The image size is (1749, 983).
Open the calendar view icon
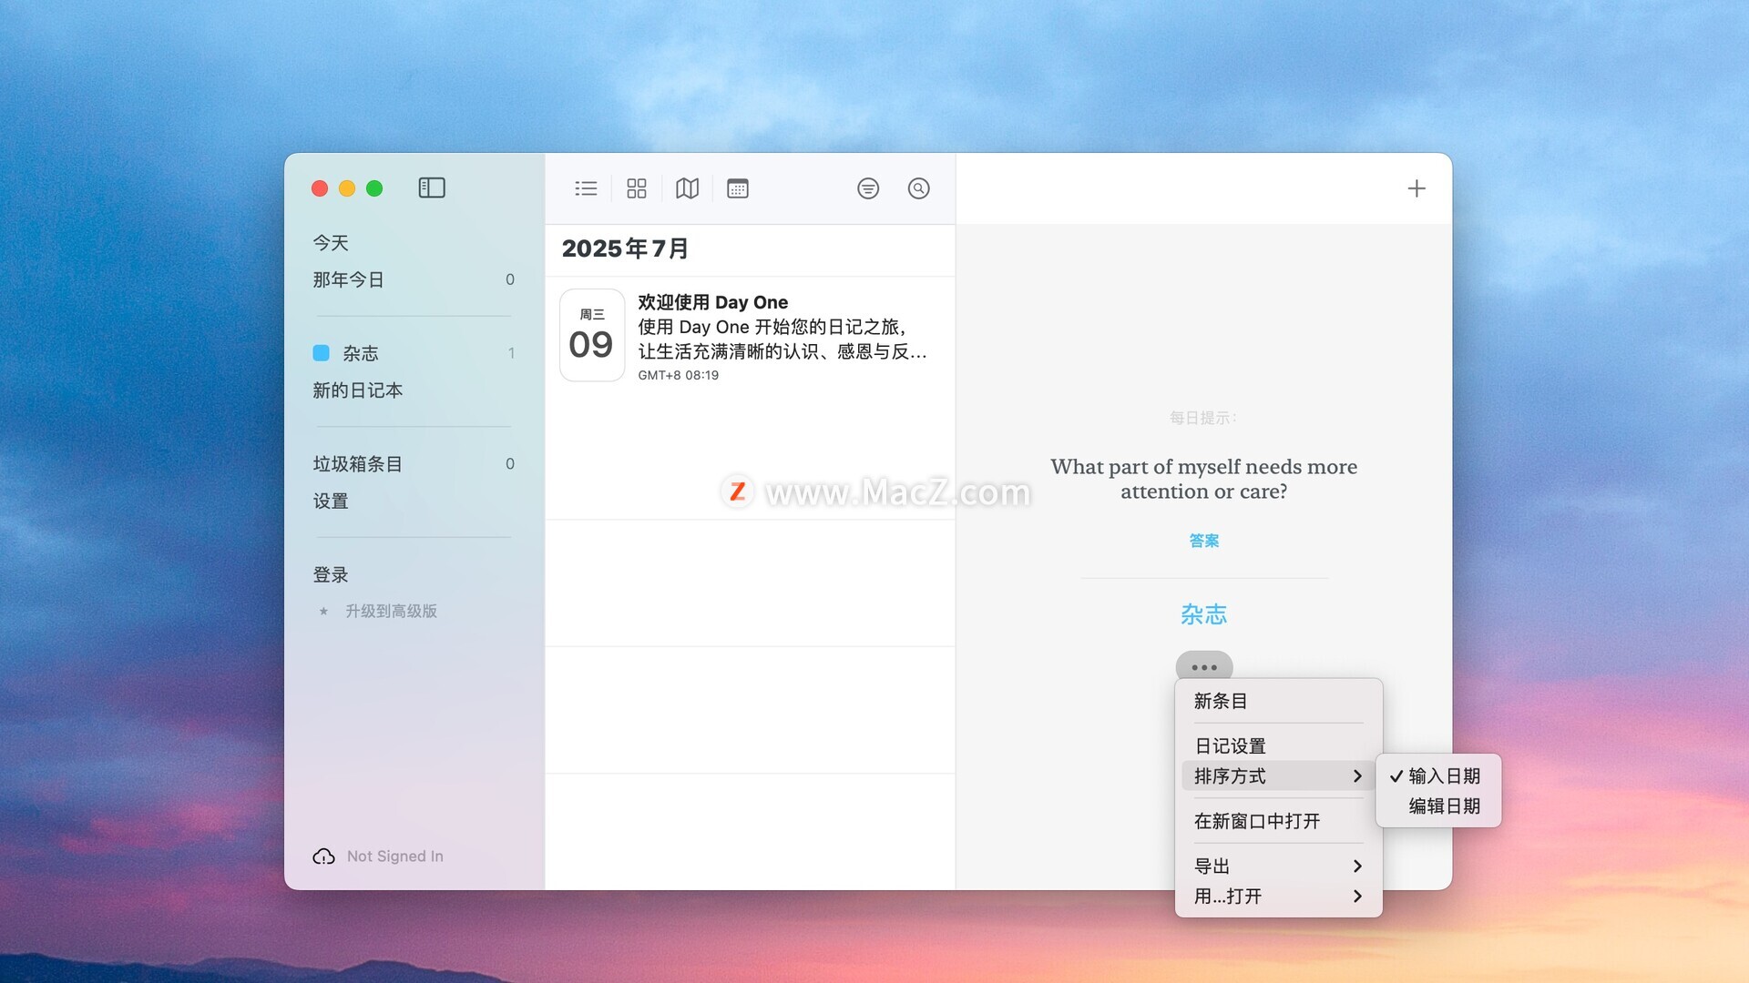pyautogui.click(x=738, y=188)
